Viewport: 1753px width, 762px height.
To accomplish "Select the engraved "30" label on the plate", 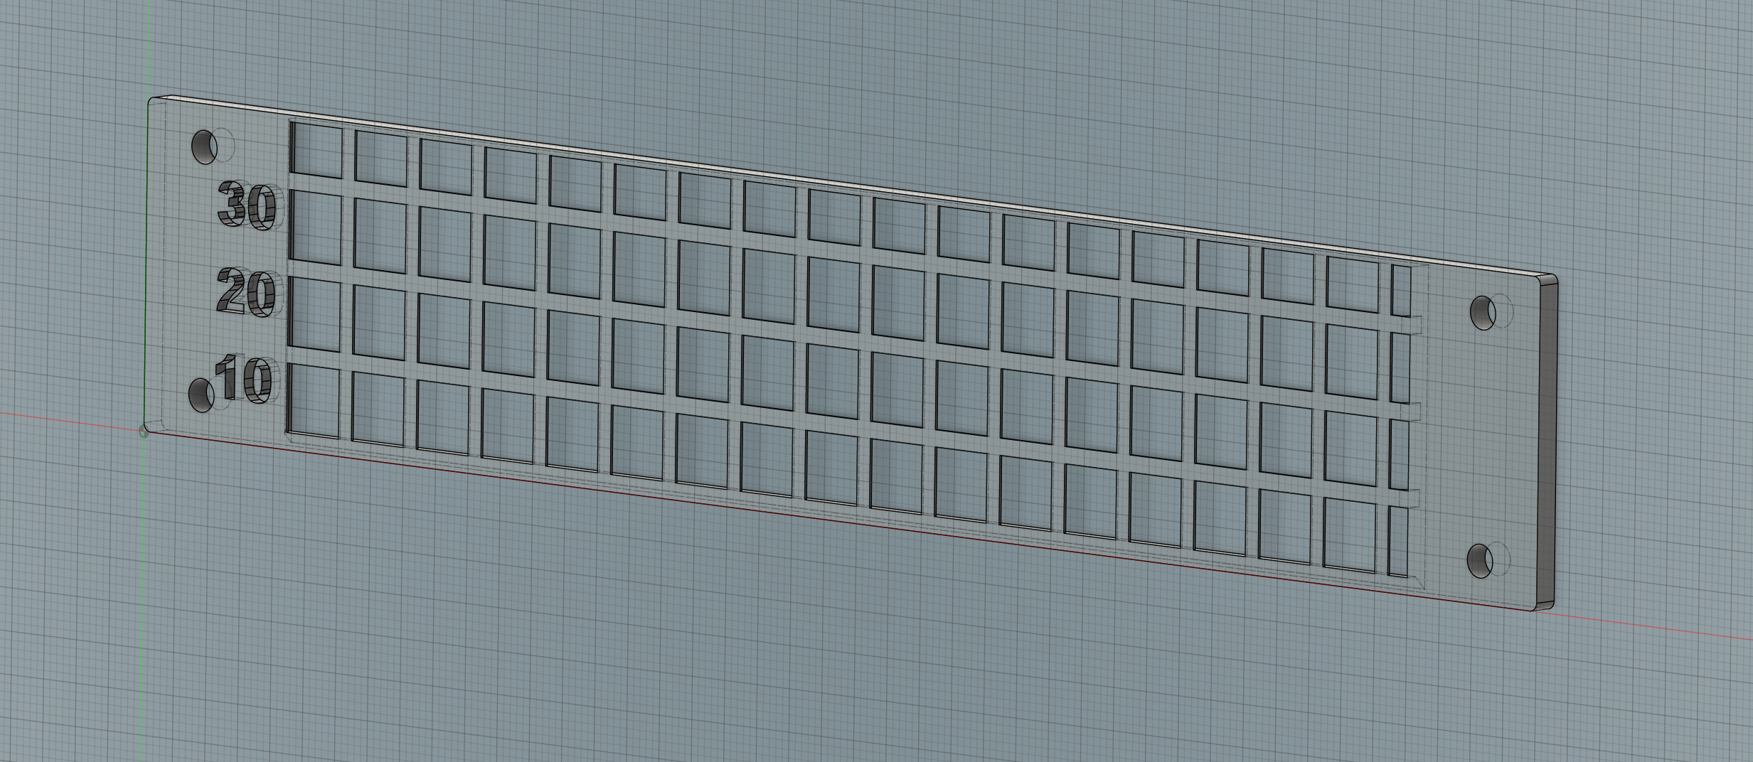I will click(246, 205).
